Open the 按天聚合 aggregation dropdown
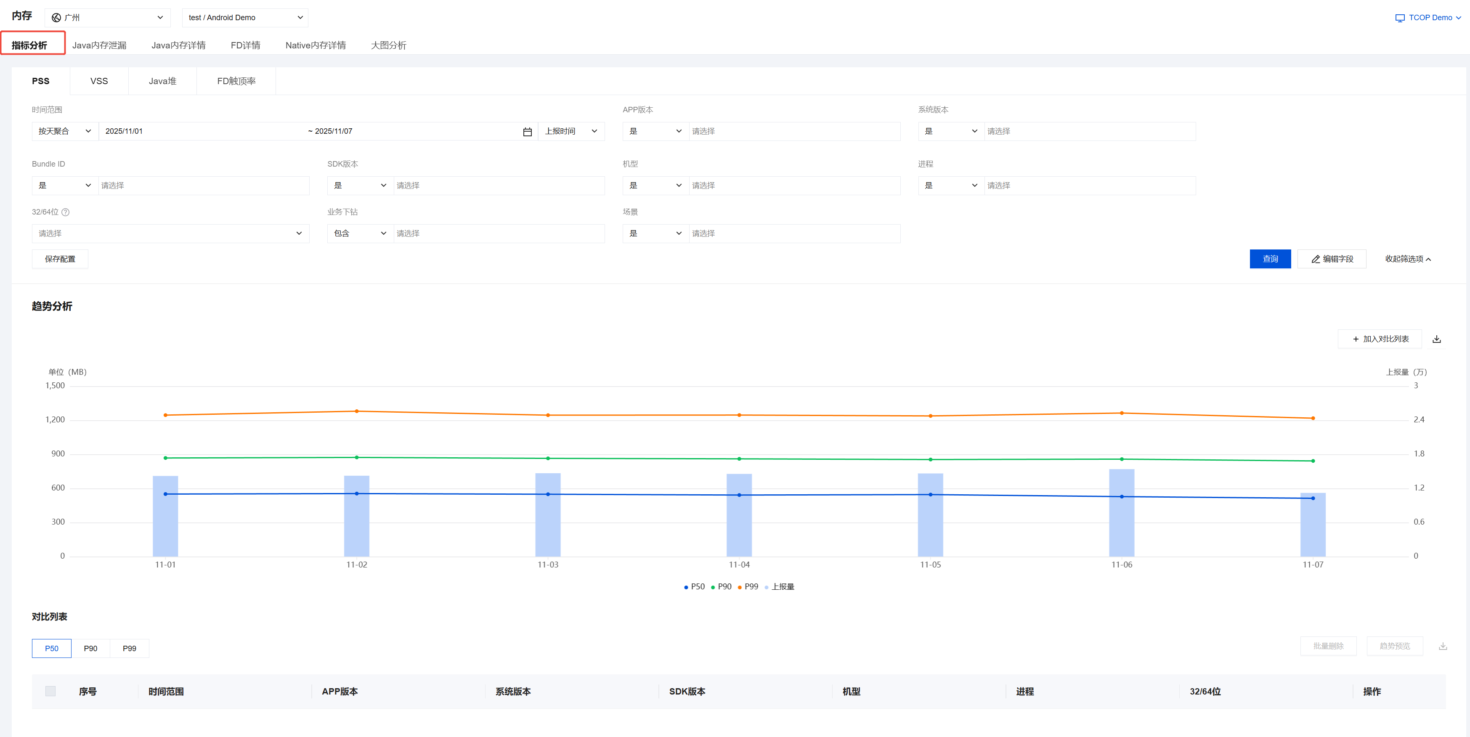1470x737 pixels. [x=64, y=131]
